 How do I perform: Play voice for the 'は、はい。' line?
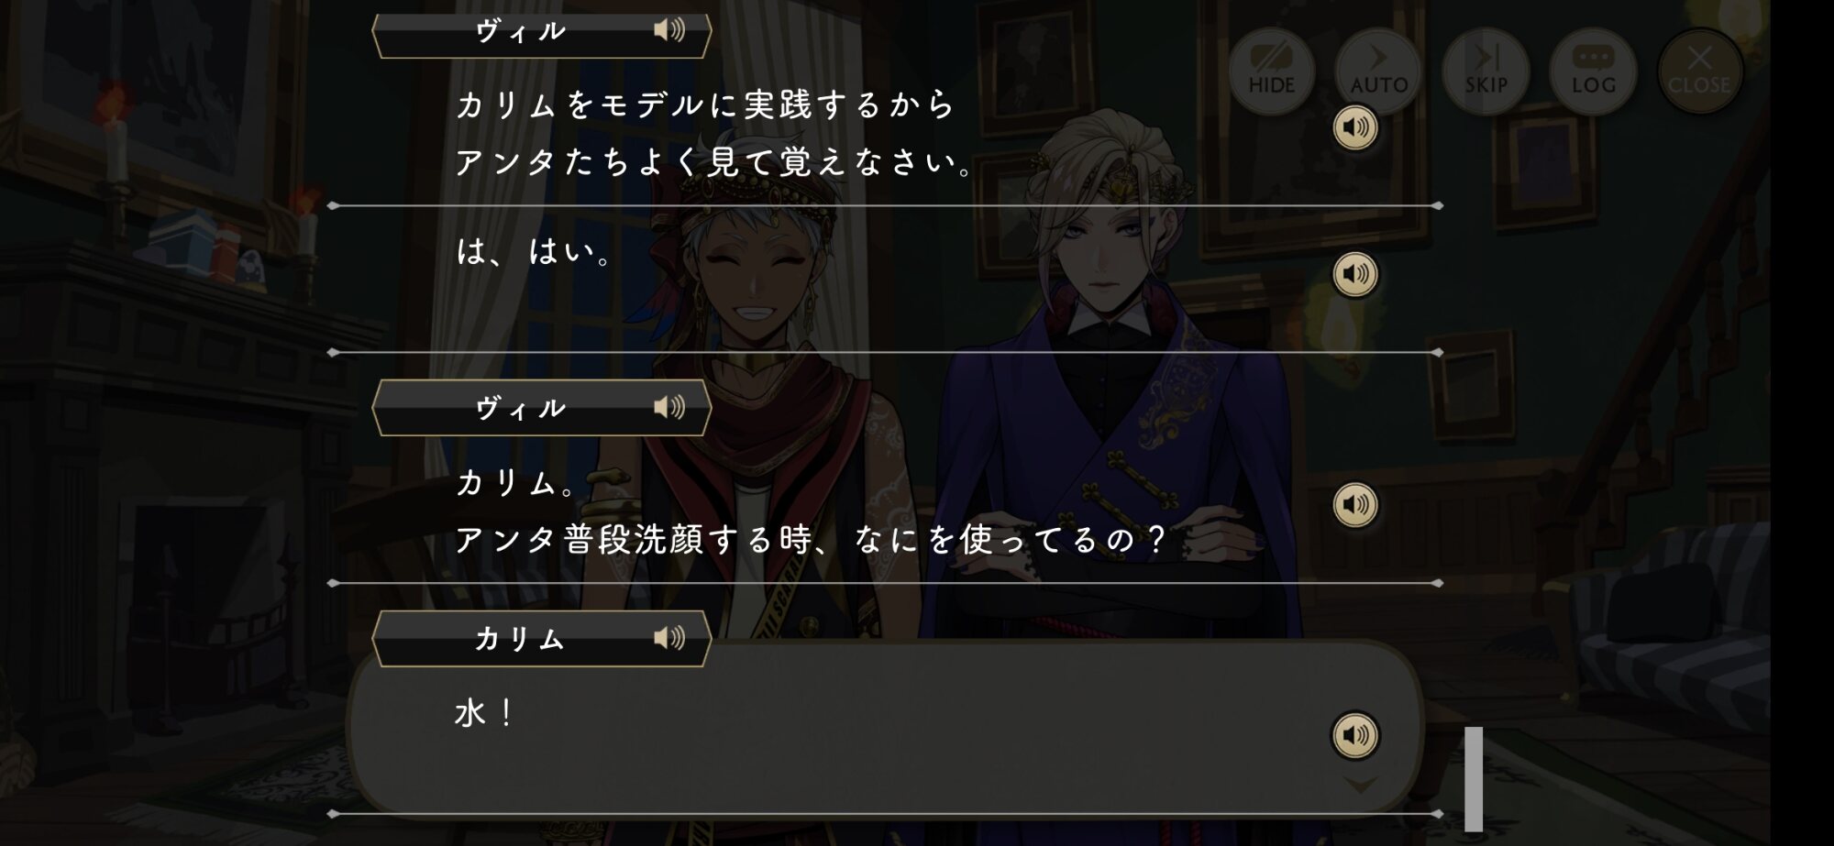pos(1354,274)
